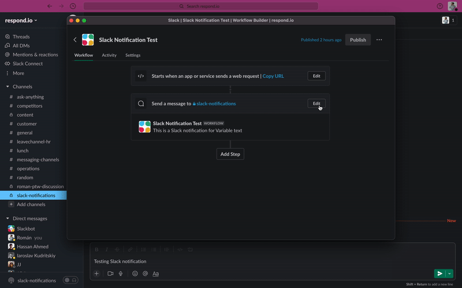Open the customer channel
Image resolution: width=462 pixels, height=288 pixels.
click(x=27, y=124)
